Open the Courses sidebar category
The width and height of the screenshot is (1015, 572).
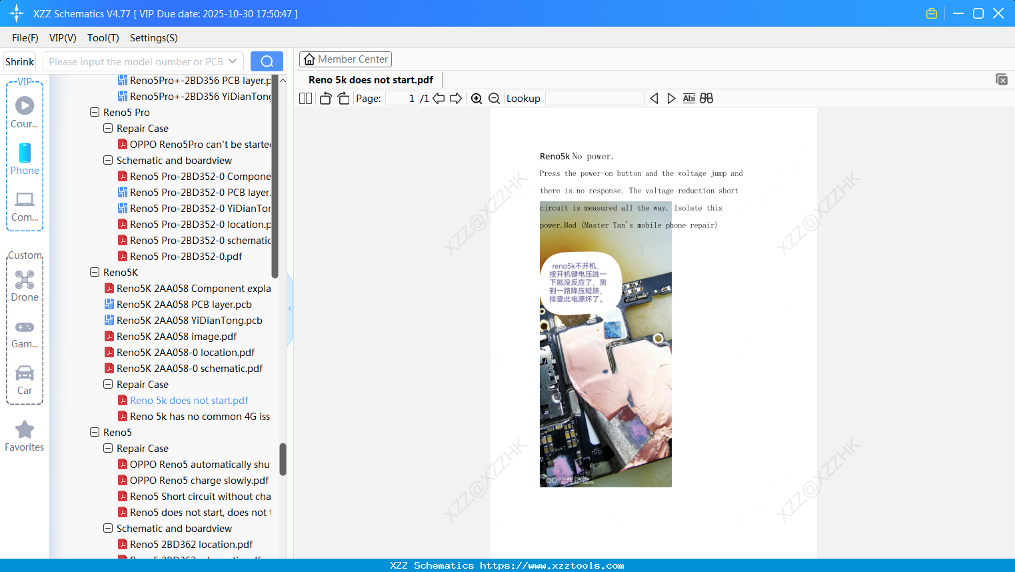(25, 113)
